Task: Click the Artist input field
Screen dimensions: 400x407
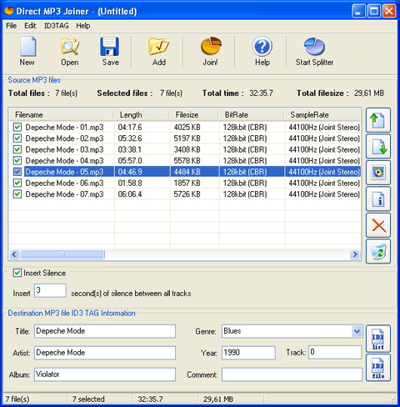Action: (105, 353)
